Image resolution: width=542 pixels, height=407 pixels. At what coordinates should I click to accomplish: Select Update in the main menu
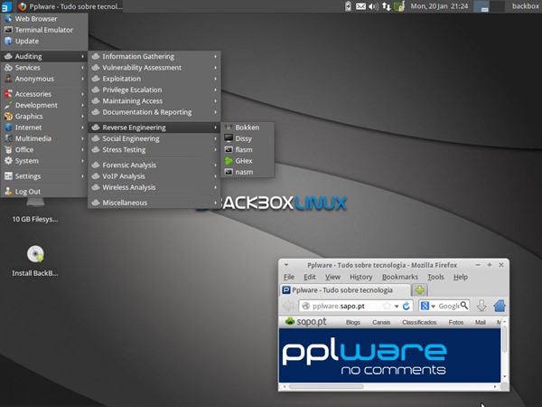point(44,41)
